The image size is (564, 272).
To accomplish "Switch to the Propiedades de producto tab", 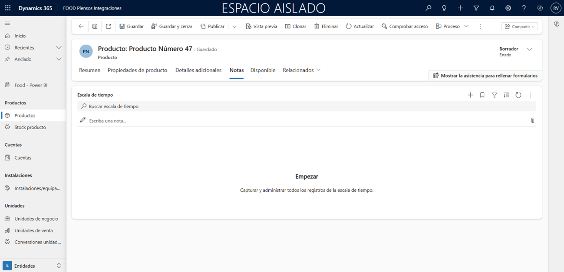I will click(137, 70).
